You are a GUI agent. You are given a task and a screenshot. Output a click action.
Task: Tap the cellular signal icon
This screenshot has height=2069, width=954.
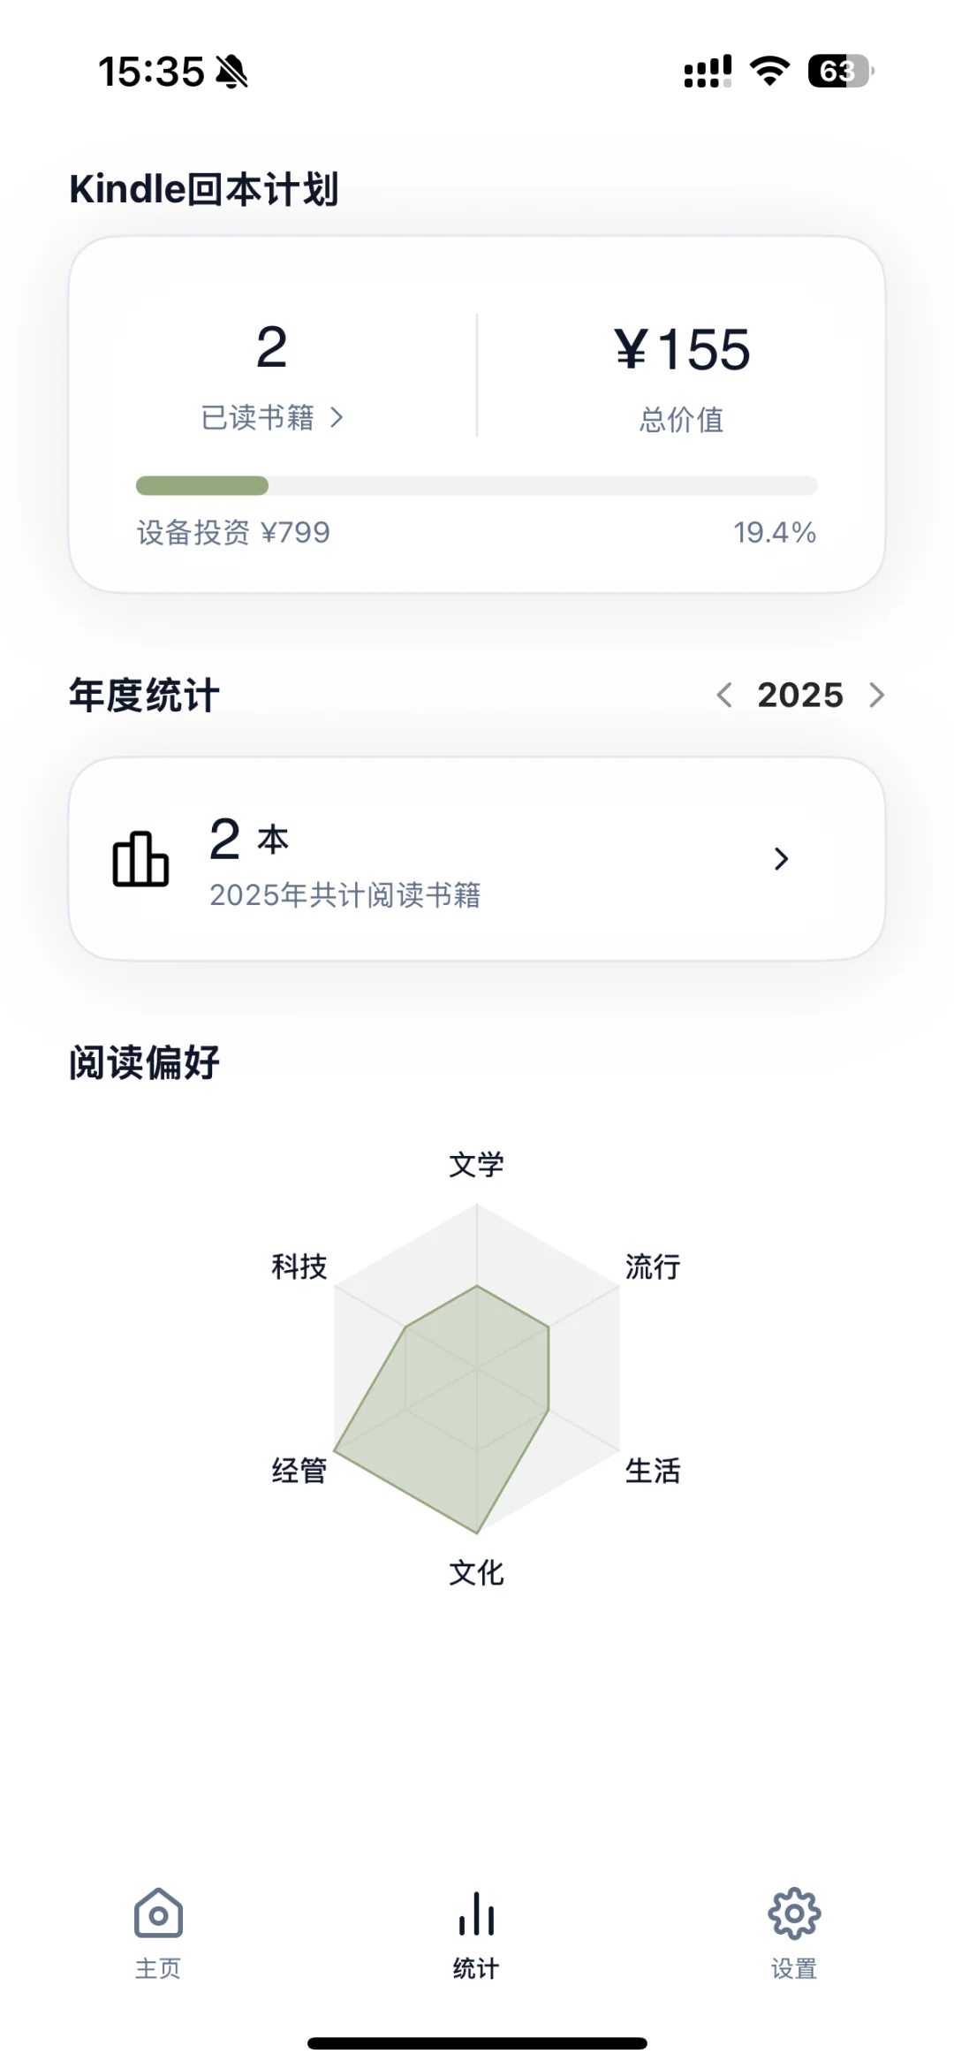tap(708, 71)
